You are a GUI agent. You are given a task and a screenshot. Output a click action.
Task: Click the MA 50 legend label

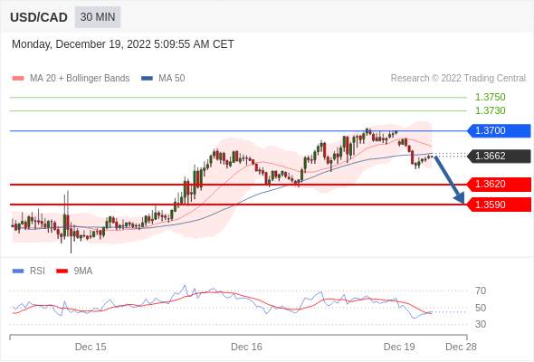172,79
